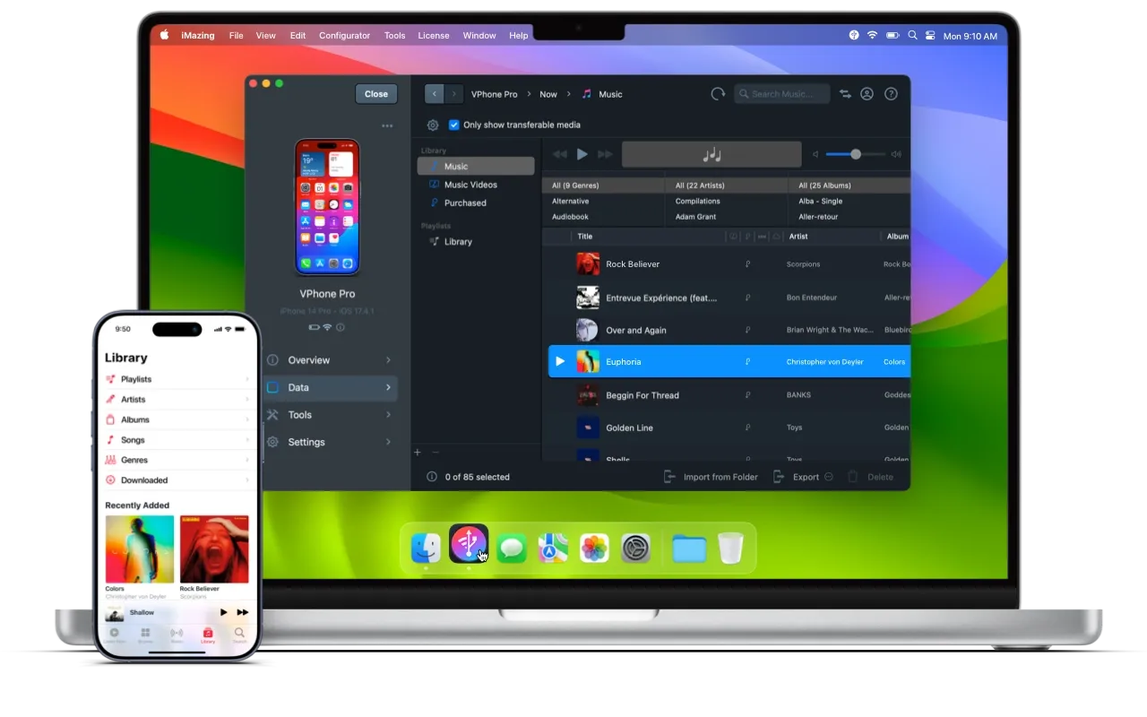
Task: Click the device info icon below VPhone Pro
Action: click(341, 328)
